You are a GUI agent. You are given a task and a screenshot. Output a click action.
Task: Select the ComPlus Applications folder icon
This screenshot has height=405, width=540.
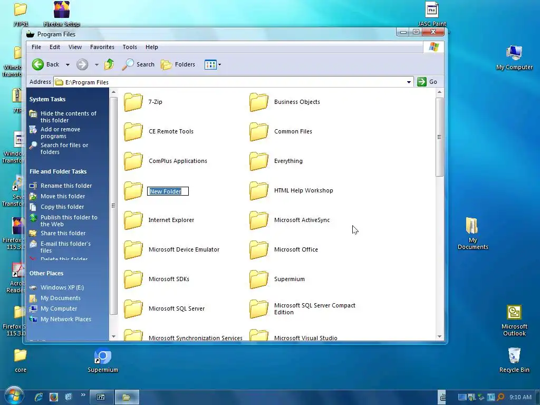tap(133, 161)
